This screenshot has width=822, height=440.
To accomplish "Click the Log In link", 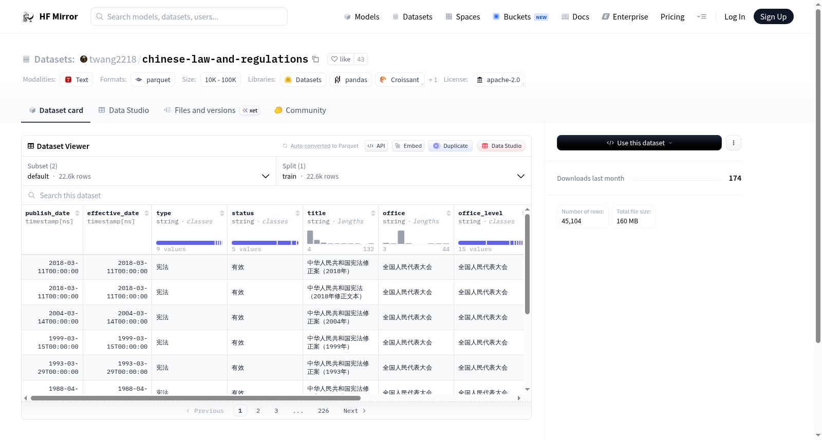I will [x=735, y=16].
